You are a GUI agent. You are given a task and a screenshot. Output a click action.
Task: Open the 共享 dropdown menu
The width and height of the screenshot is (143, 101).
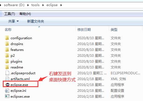[x=14, y=21]
